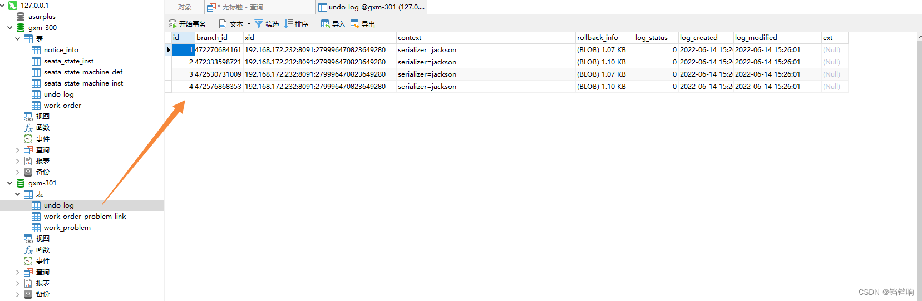Viewport: 922px width, 301px height.
Task: Click branch_id cell 472576868353
Action: [x=219, y=87]
